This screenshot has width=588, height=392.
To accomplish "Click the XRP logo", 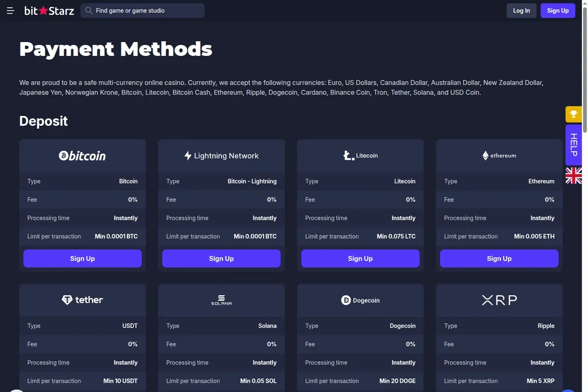I will 499,300.
